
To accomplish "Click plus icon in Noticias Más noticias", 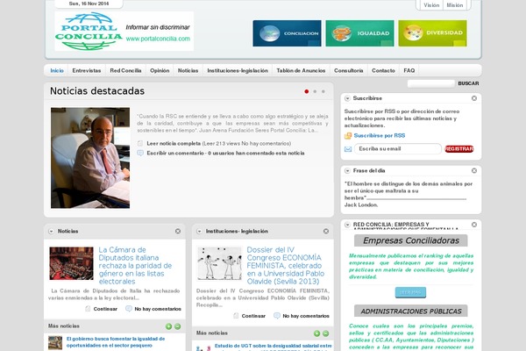I will pos(168,326).
